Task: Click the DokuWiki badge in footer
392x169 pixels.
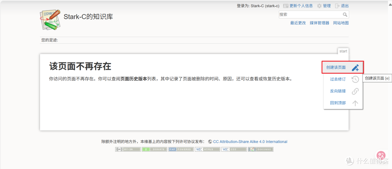Action: coord(261,149)
